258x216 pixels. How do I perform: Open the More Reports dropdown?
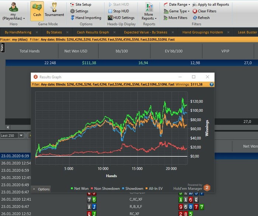[149, 11]
